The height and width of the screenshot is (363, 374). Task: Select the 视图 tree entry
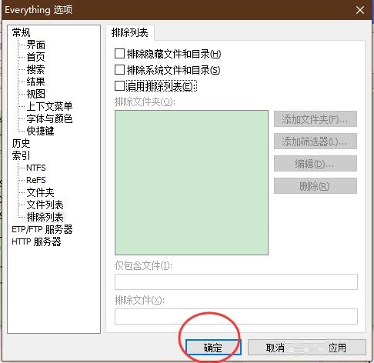(36, 94)
